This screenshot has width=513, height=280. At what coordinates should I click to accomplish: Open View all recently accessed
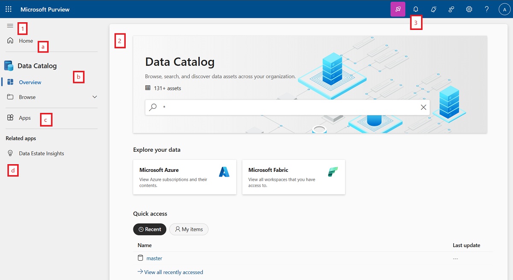point(173,272)
